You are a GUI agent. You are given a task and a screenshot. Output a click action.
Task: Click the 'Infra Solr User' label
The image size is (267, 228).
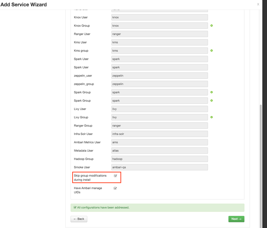pyautogui.click(x=83, y=134)
